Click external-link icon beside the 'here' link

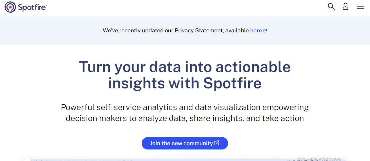pos(265,31)
